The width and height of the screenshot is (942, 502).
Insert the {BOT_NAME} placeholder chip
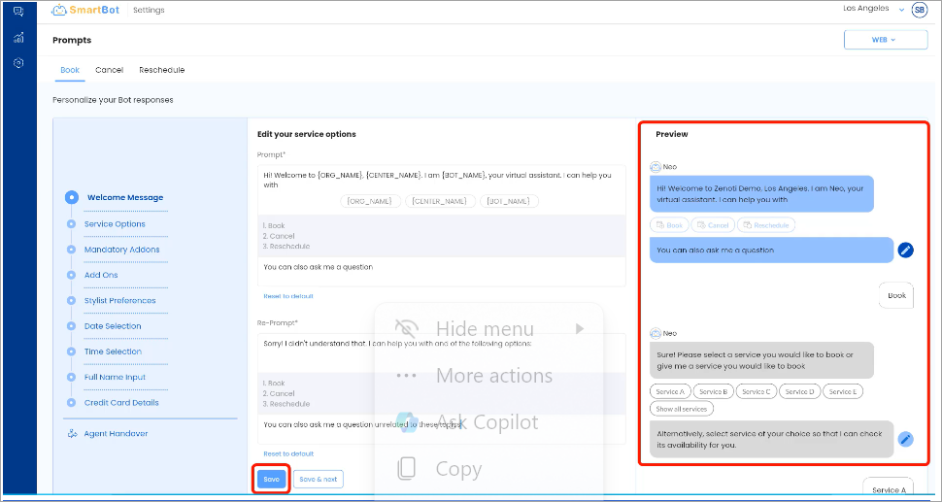[510, 201]
